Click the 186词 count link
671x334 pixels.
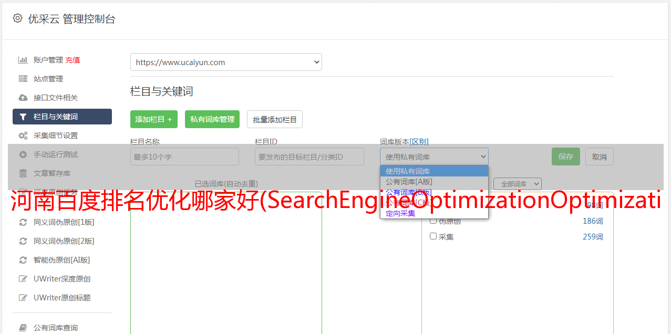coord(593,221)
